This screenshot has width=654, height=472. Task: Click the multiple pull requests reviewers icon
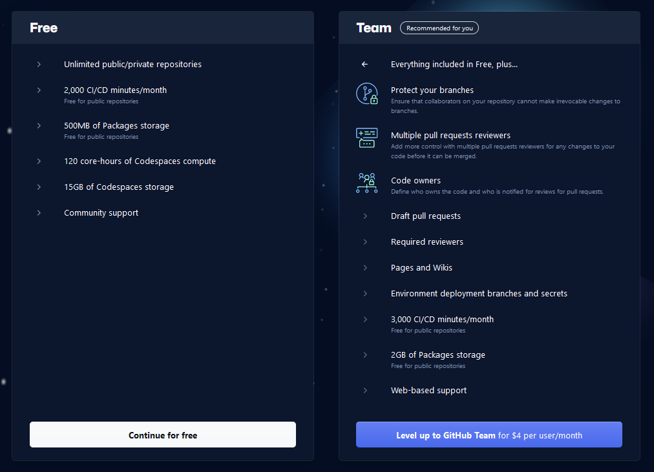(x=367, y=138)
